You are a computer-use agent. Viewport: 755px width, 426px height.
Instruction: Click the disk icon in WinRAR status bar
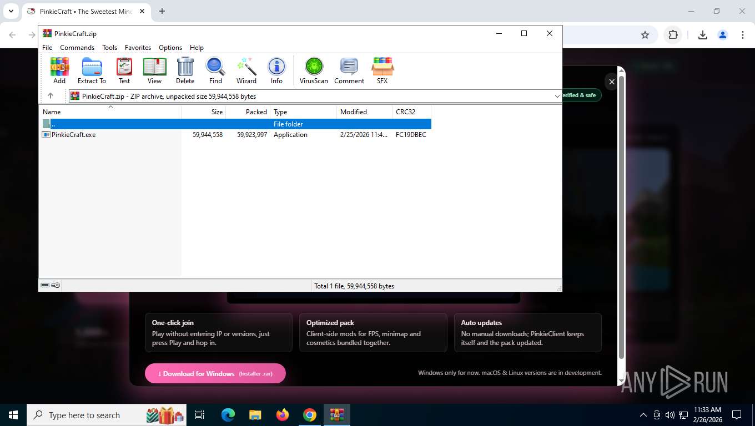click(x=45, y=285)
